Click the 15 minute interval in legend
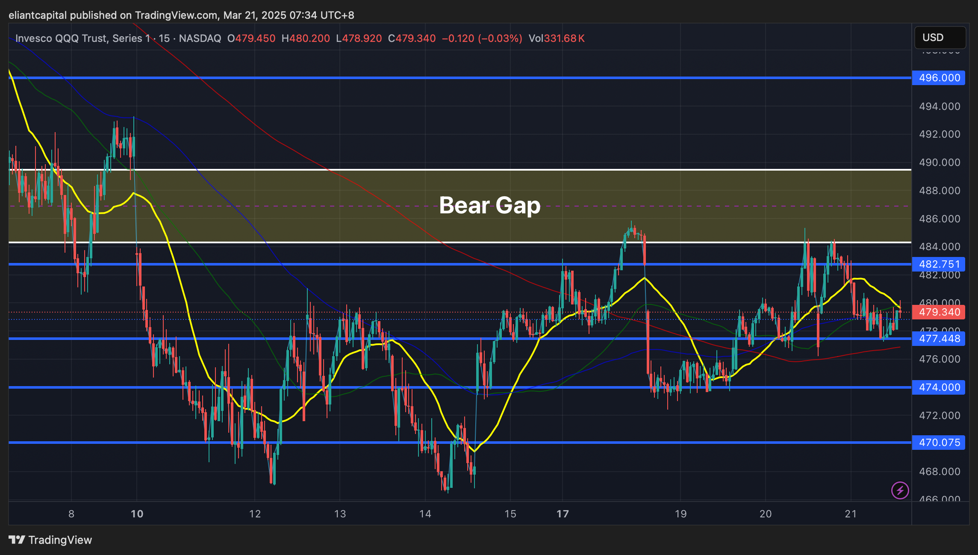The width and height of the screenshot is (978, 555). point(164,38)
